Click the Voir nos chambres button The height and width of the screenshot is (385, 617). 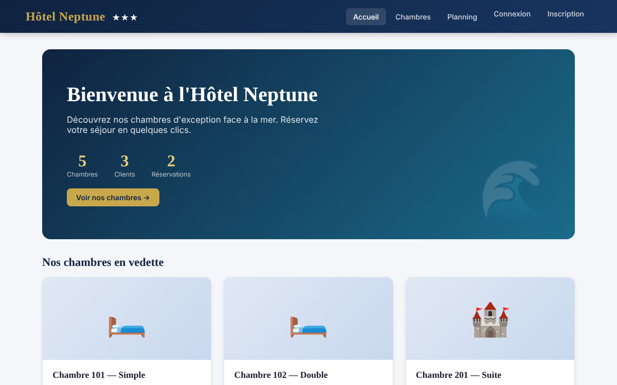coord(113,198)
